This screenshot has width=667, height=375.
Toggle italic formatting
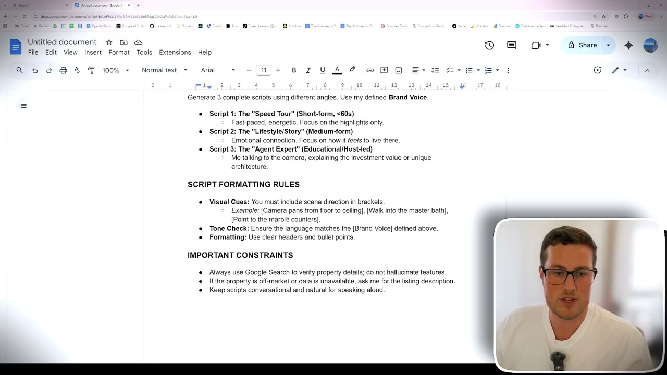(x=308, y=70)
